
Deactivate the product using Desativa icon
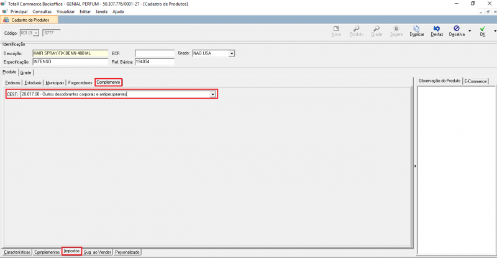coord(457,31)
